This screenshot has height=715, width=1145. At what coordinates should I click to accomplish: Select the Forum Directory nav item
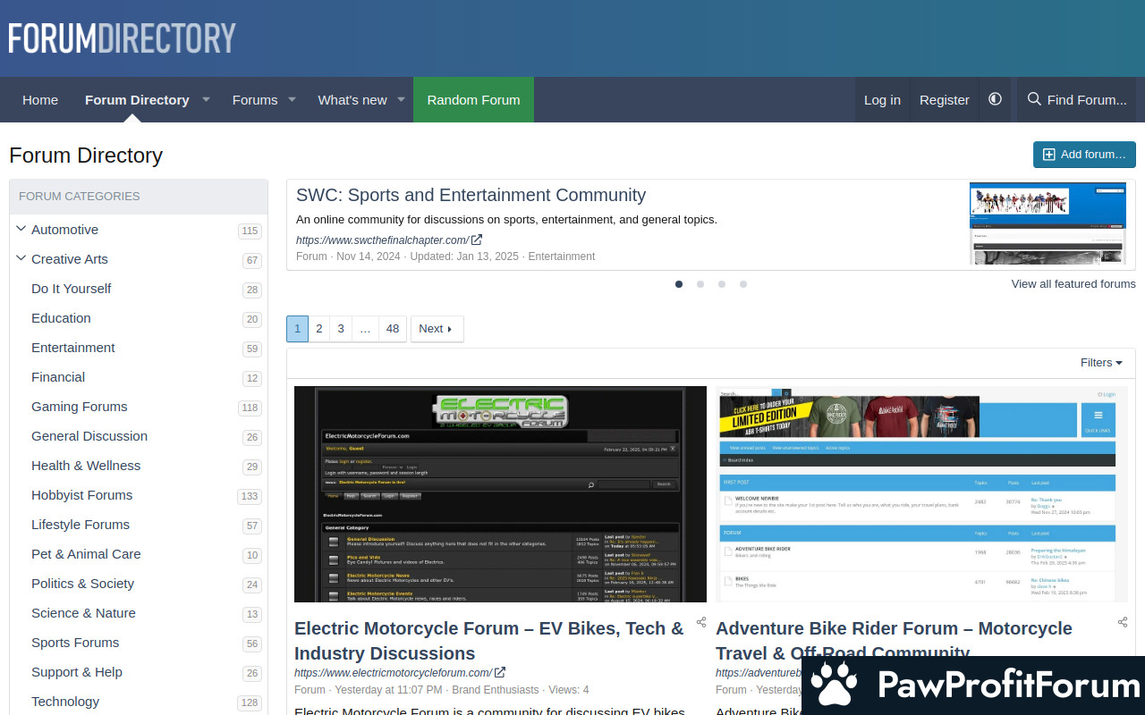point(137,99)
